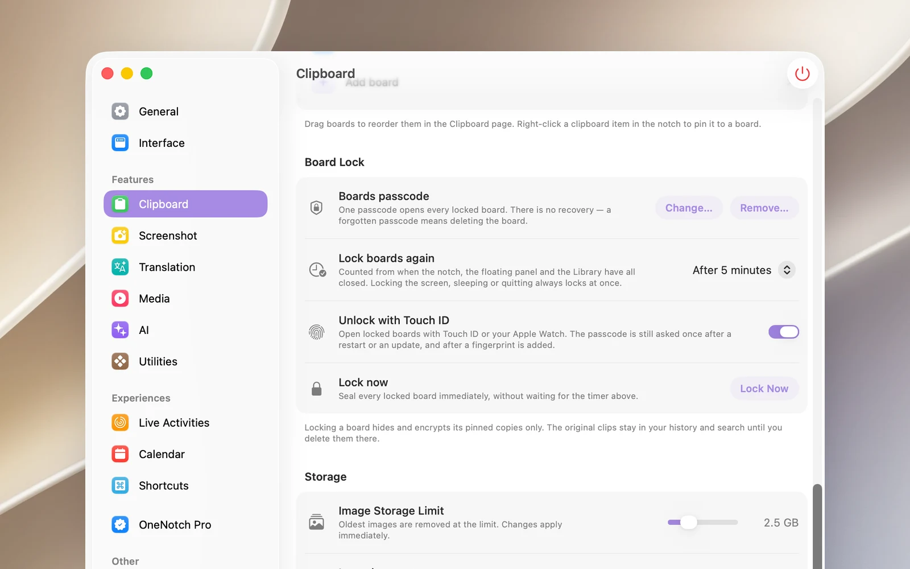Viewport: 910px width, 569px height.
Task: Click the green Clipboard sidebar icon
Action: pyautogui.click(x=120, y=204)
